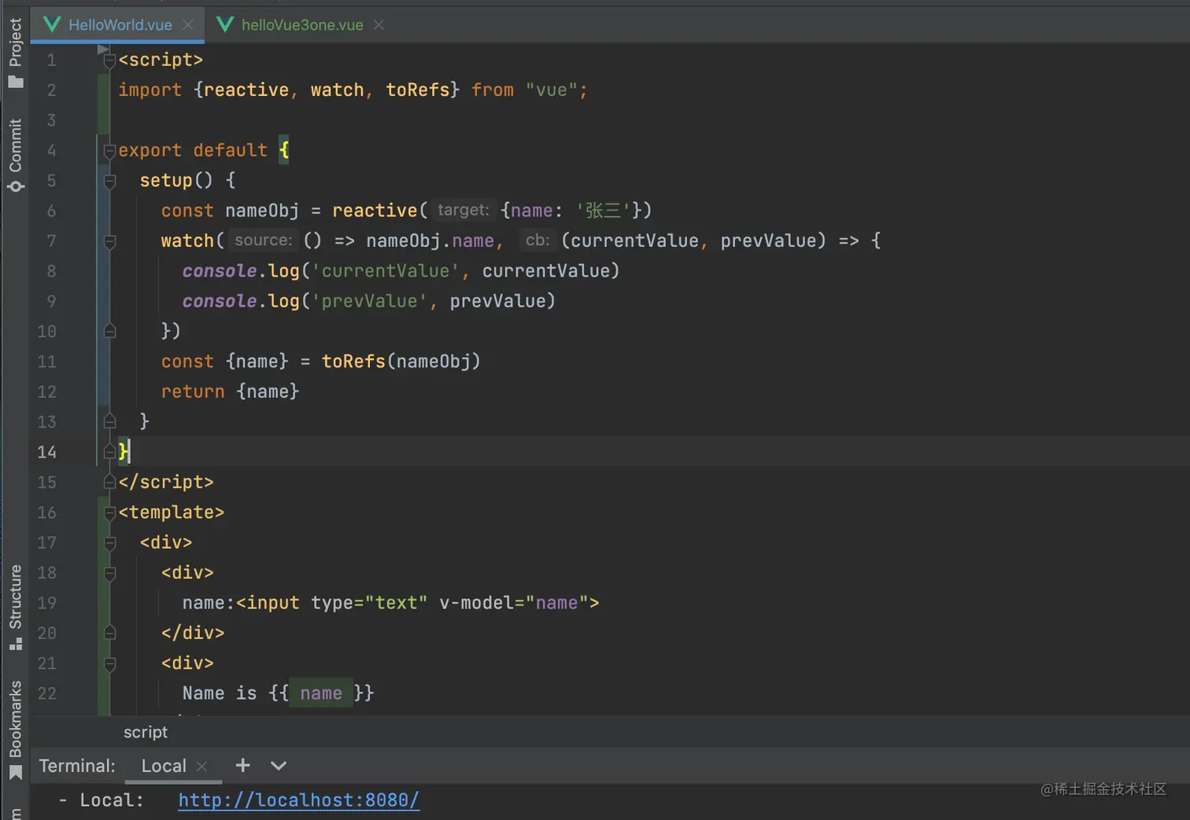Toggle the fold end marker on line 14
Screen dimensions: 1190x820
pyautogui.click(x=110, y=451)
